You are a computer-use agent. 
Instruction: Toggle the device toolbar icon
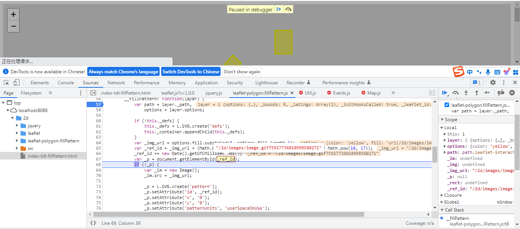click(x=16, y=82)
